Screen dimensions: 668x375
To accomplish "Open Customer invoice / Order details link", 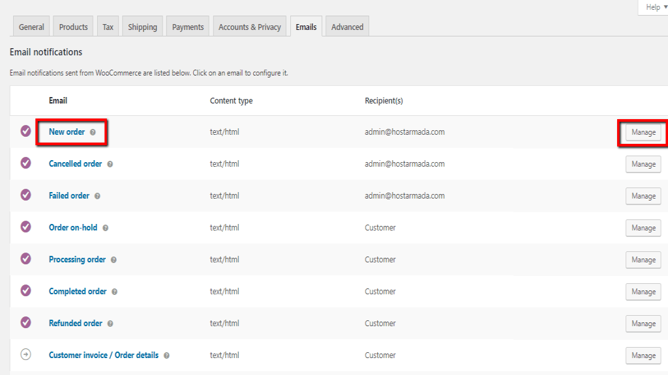I will pos(103,355).
